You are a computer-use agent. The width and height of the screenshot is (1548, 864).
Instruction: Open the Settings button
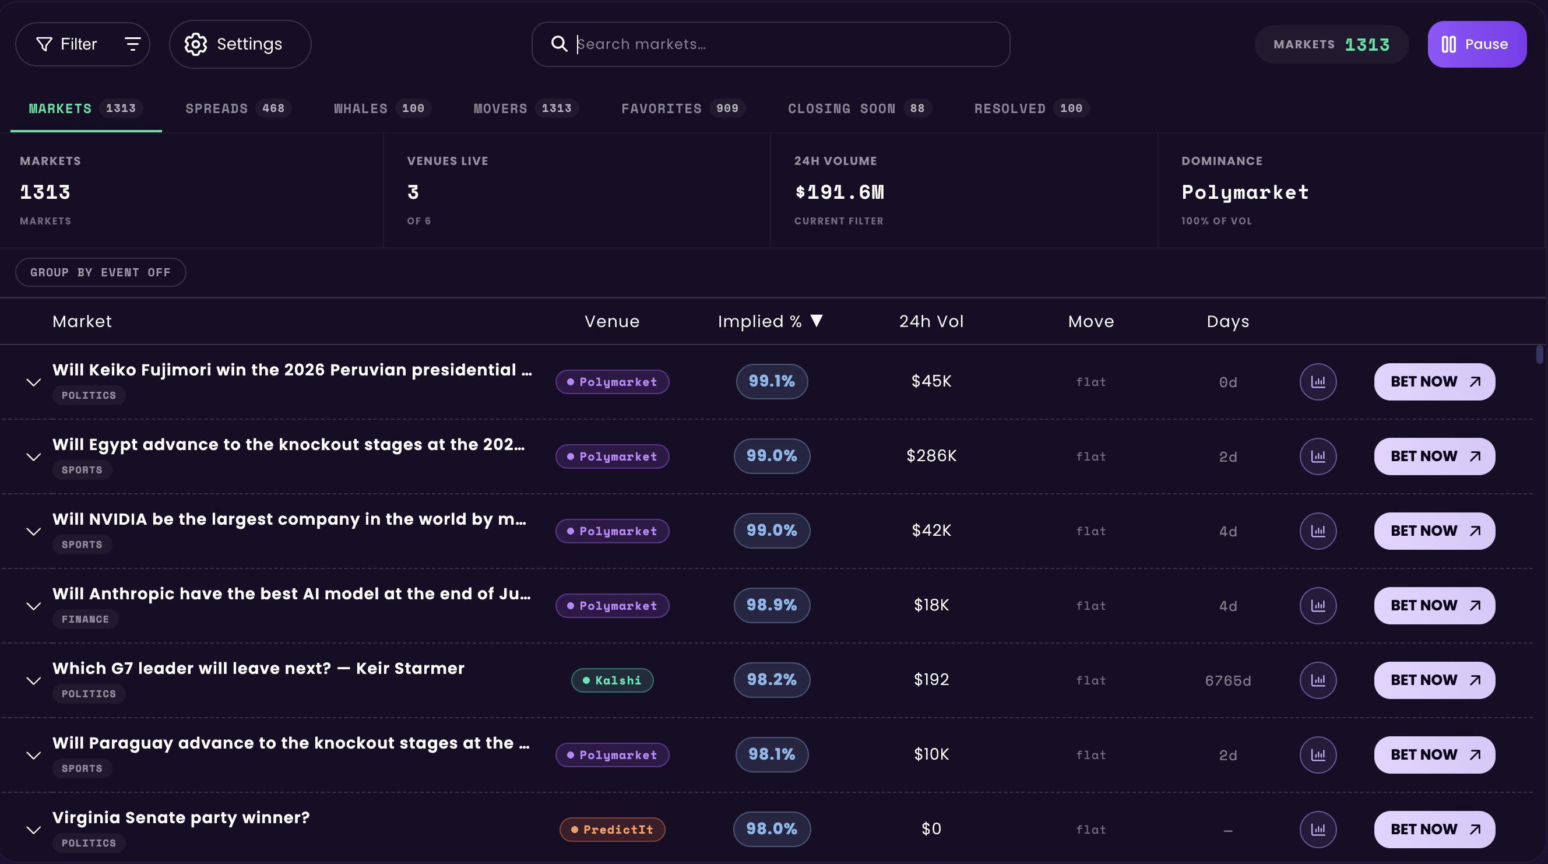240,44
